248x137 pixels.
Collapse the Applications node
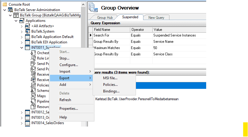(16, 21)
